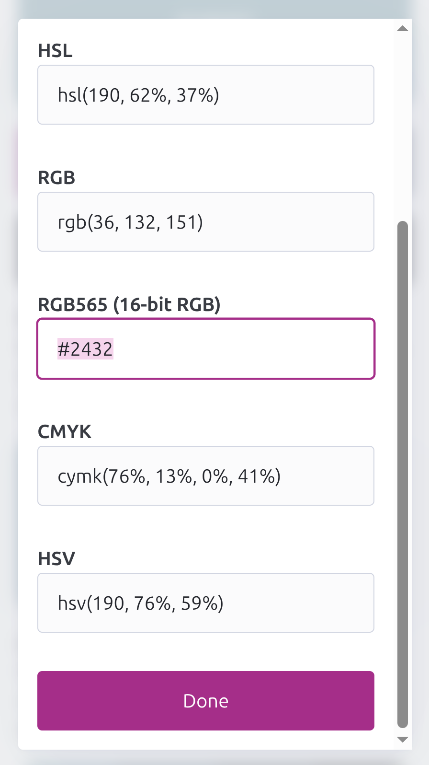This screenshot has width=429, height=765.
Task: Click the RGB field label
Action: point(56,178)
